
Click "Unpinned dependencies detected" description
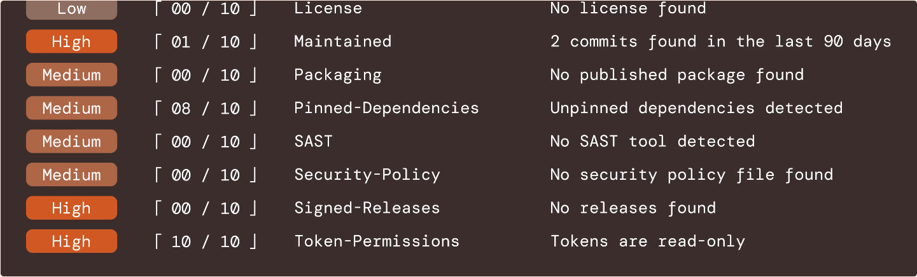(696, 108)
